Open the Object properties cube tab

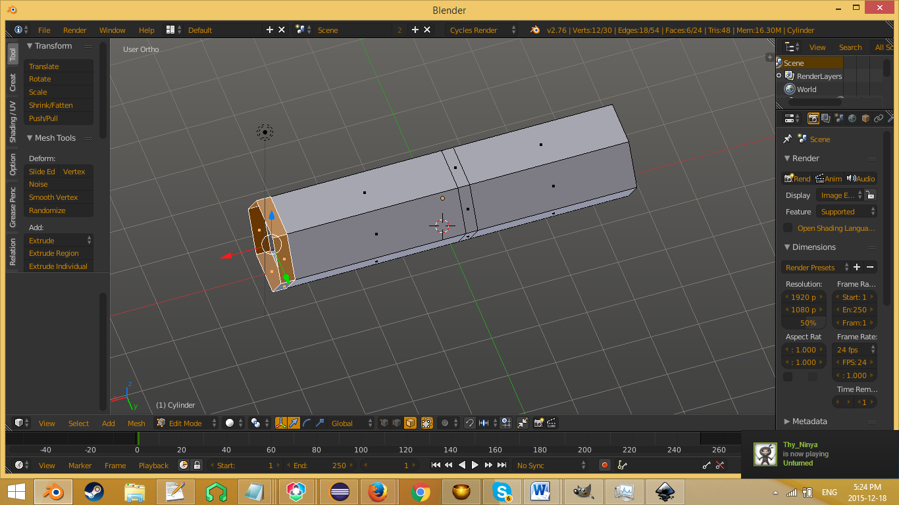(x=865, y=118)
